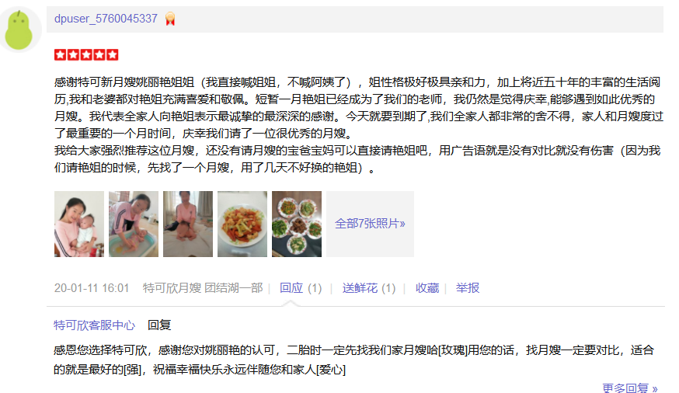Open photo of woman holding baby
The width and height of the screenshot is (679, 393).
pos(79,224)
